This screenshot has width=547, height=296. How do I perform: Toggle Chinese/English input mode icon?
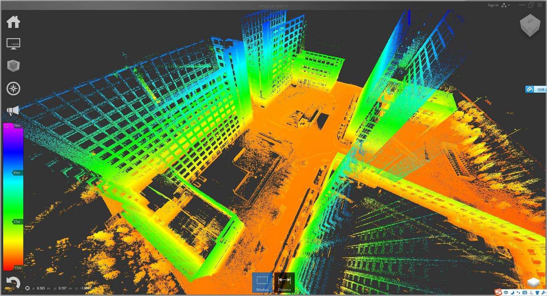506,293
